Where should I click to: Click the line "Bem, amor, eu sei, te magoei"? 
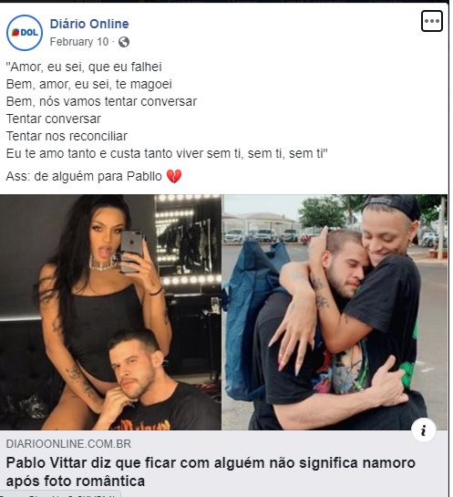(x=89, y=85)
